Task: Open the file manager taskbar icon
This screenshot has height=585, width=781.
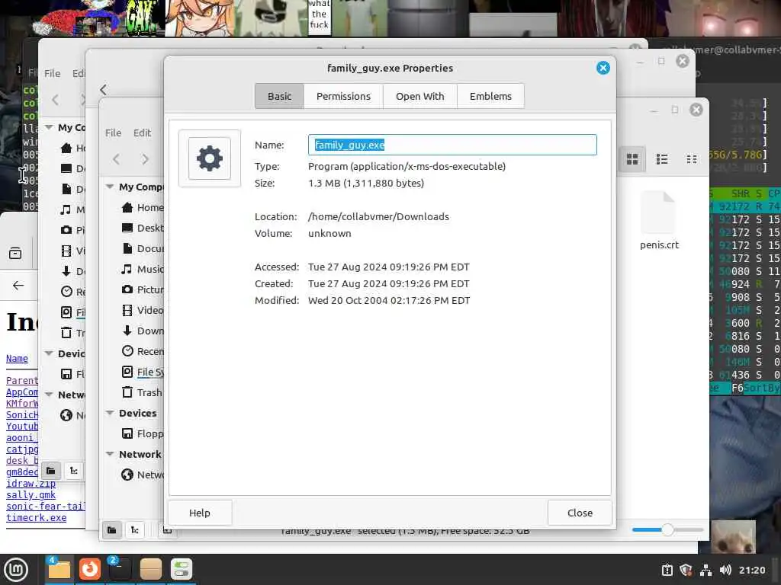Action: click(59, 570)
